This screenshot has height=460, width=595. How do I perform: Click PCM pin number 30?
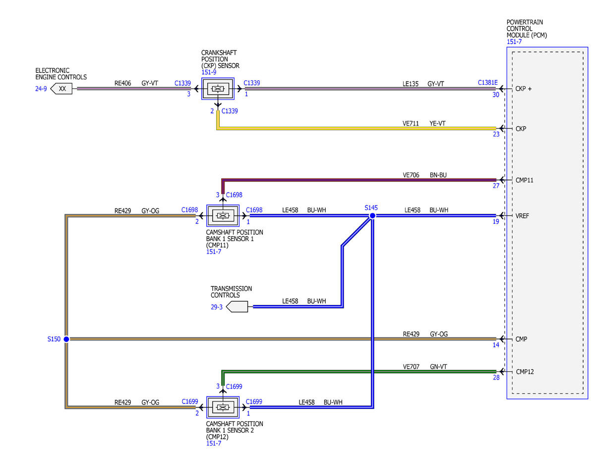496,95
